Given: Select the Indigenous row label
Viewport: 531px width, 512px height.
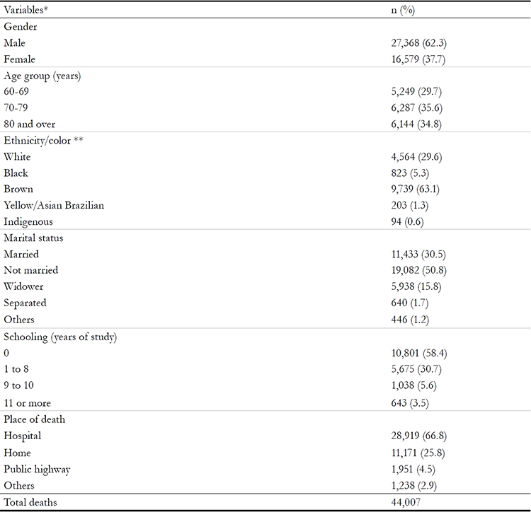Looking at the screenshot, I should tap(28, 222).
